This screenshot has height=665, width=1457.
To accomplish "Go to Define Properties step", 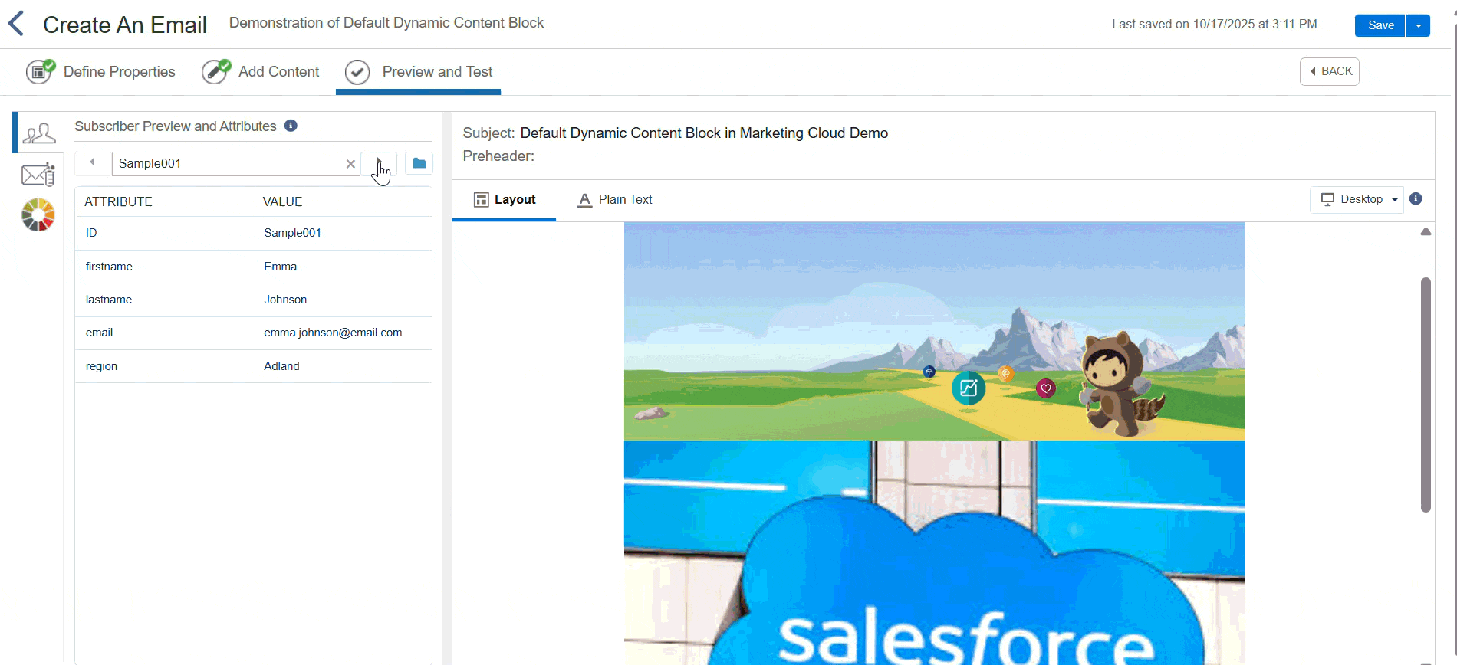I will pyautogui.click(x=100, y=72).
